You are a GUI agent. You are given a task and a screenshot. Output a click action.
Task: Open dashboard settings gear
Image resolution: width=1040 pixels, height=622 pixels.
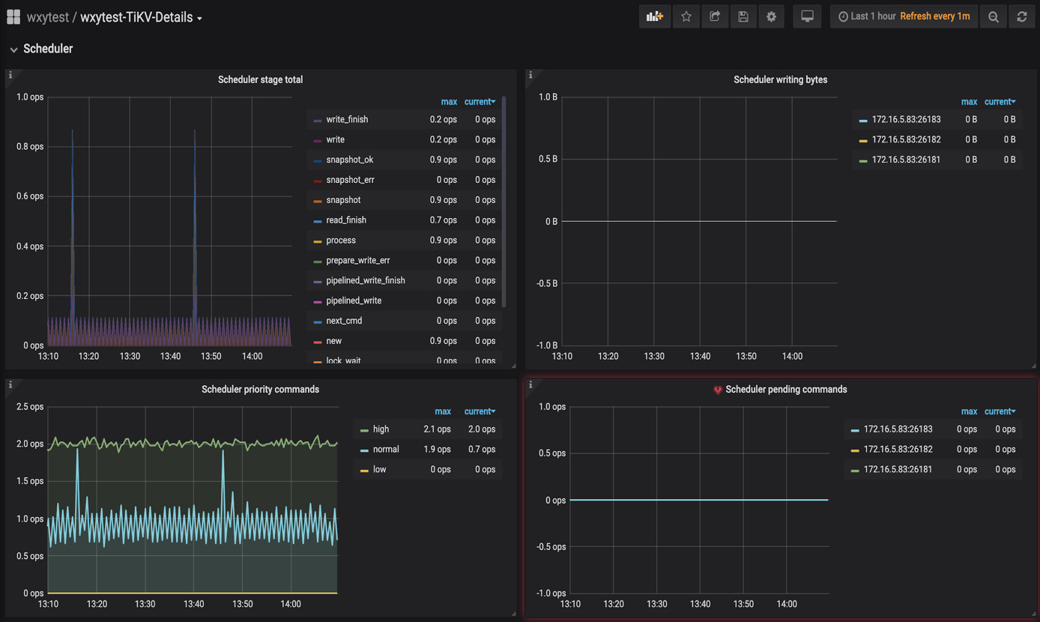(x=771, y=16)
